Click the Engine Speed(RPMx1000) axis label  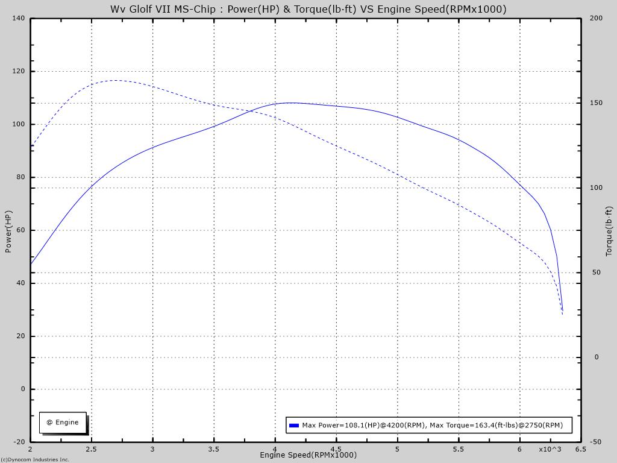[x=308, y=455]
